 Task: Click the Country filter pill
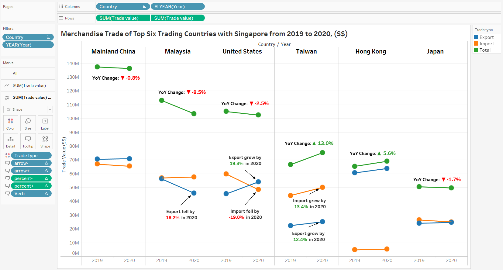point(28,37)
